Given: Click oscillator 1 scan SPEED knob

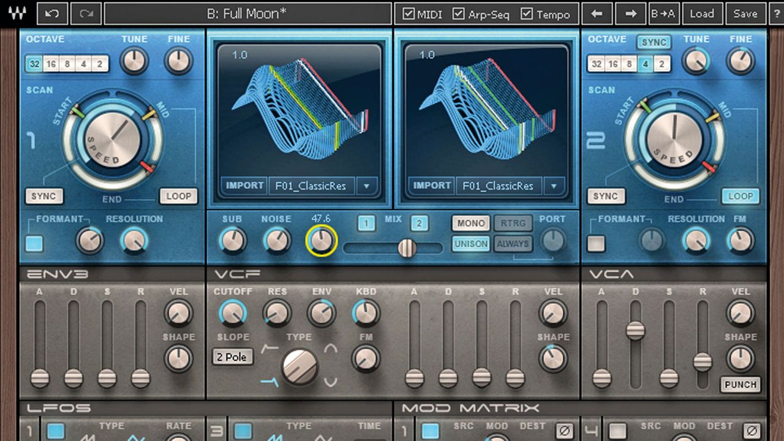Looking at the screenshot, I should pos(113,140).
